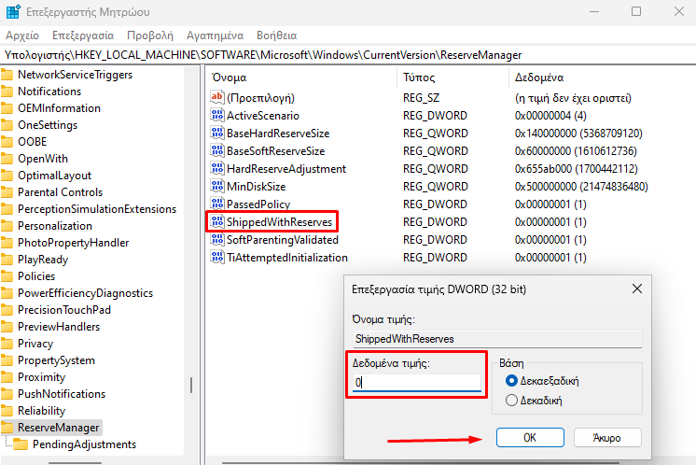The width and height of the screenshot is (696, 465).
Task: Select the PrecisionTouchPad tree key
Action: [64, 310]
